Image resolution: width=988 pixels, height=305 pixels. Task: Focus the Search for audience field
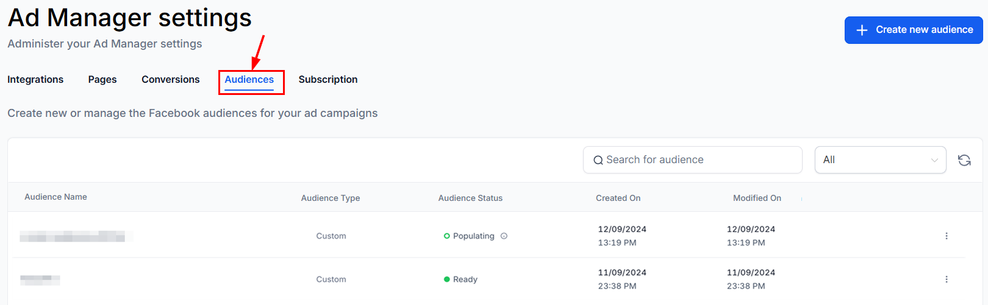[693, 160]
